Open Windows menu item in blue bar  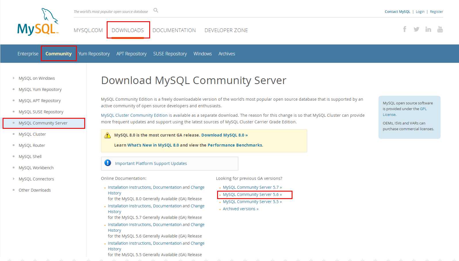[202, 54]
